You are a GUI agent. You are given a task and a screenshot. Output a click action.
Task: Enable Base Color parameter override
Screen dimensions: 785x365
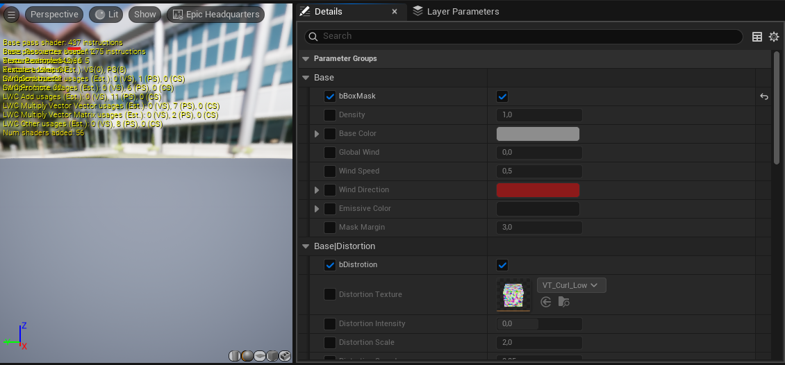tap(330, 134)
